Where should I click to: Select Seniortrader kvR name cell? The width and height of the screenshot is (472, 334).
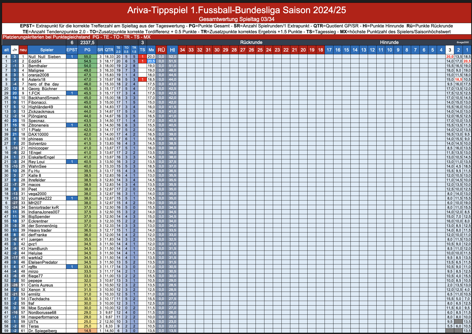tap(47, 207)
